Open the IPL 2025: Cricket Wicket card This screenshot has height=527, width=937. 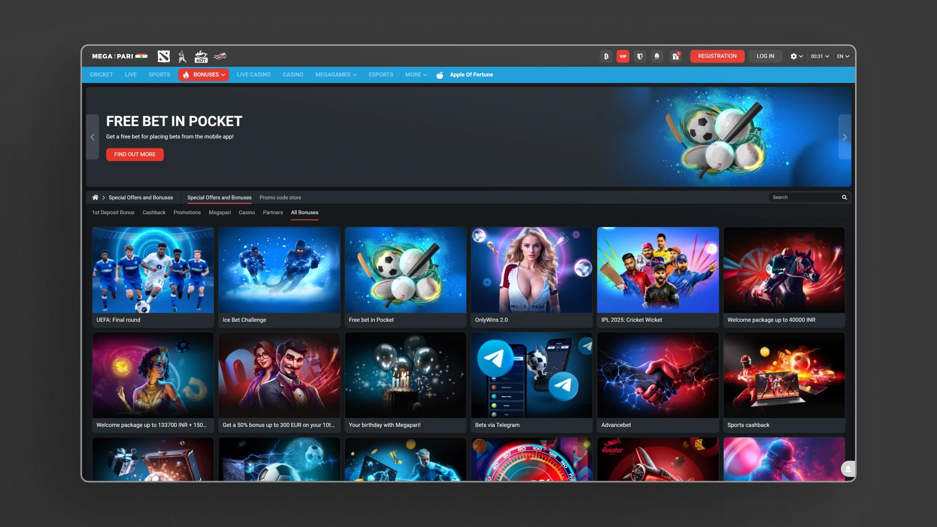[x=658, y=277]
